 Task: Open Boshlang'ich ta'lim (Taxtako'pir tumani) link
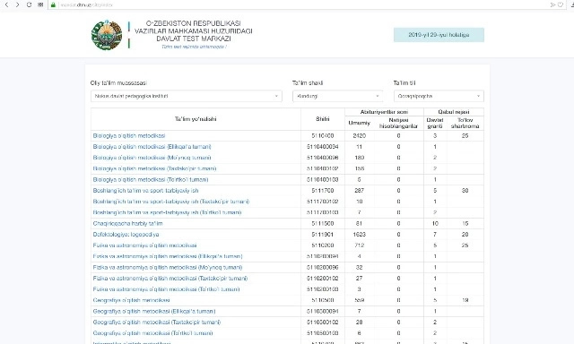click(x=171, y=202)
